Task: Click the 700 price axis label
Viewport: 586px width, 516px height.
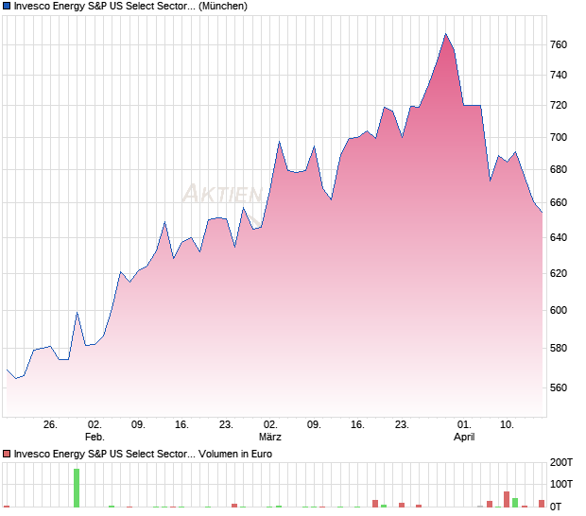Action: [x=559, y=137]
